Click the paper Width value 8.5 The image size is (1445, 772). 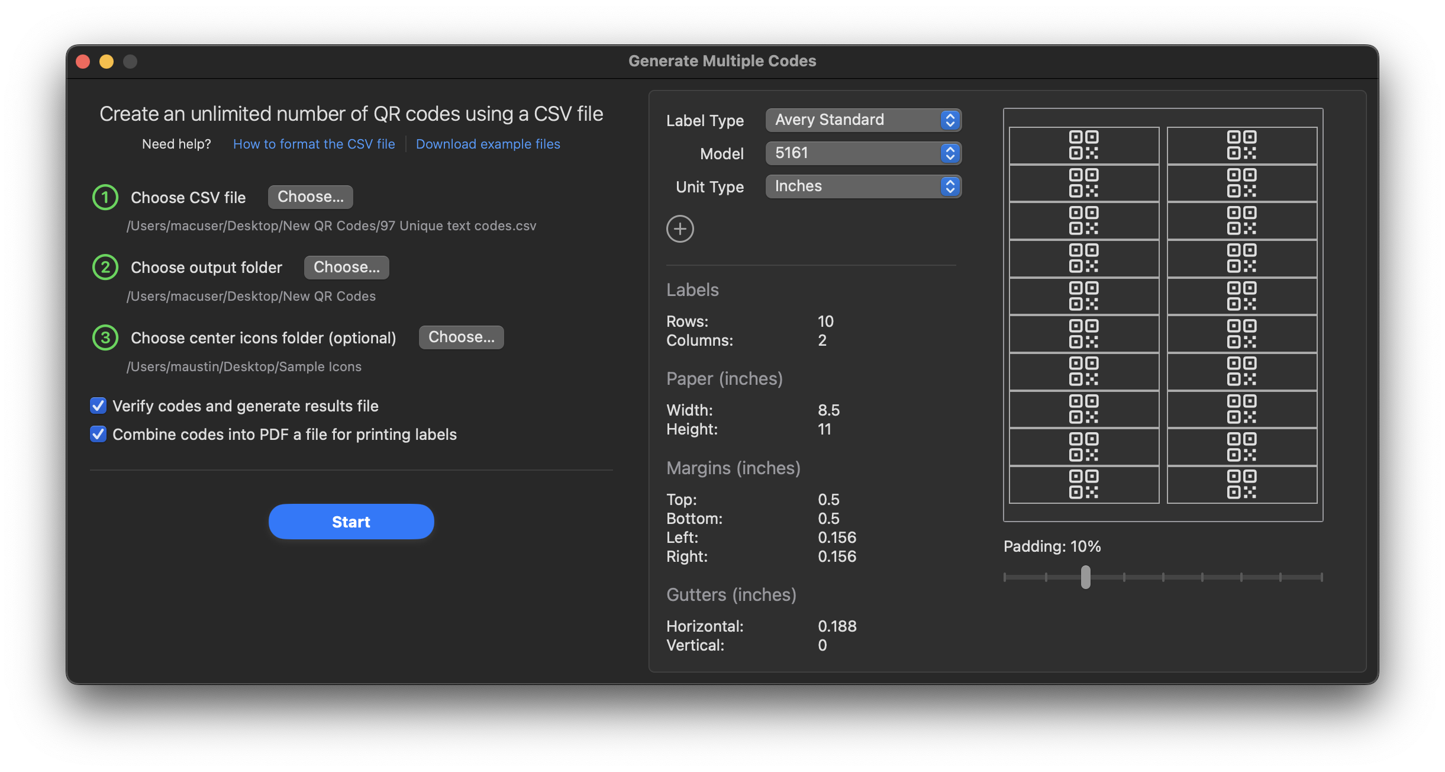829,410
